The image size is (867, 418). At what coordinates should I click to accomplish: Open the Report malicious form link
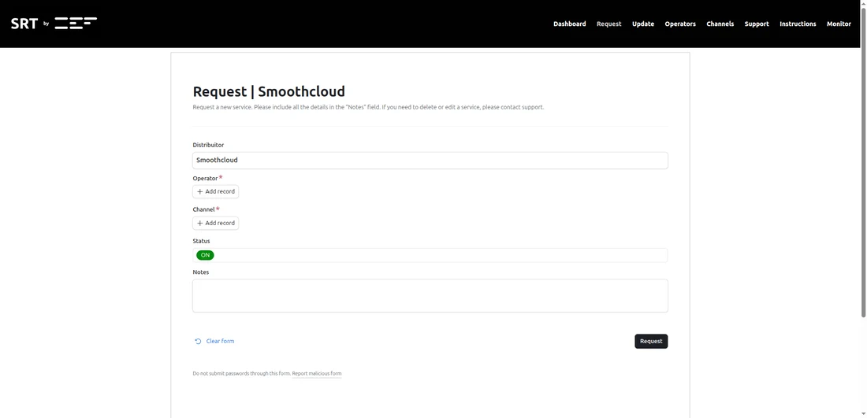click(x=317, y=374)
